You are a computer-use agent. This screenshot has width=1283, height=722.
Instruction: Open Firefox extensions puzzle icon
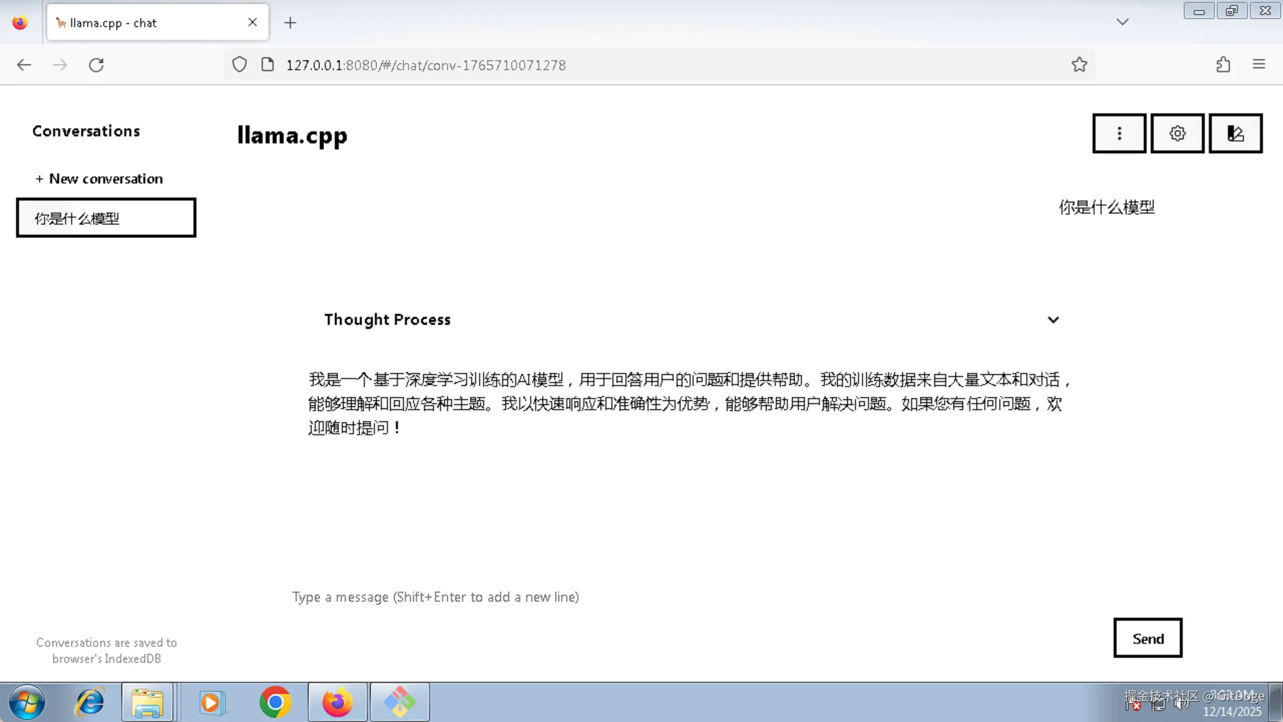[x=1223, y=65]
